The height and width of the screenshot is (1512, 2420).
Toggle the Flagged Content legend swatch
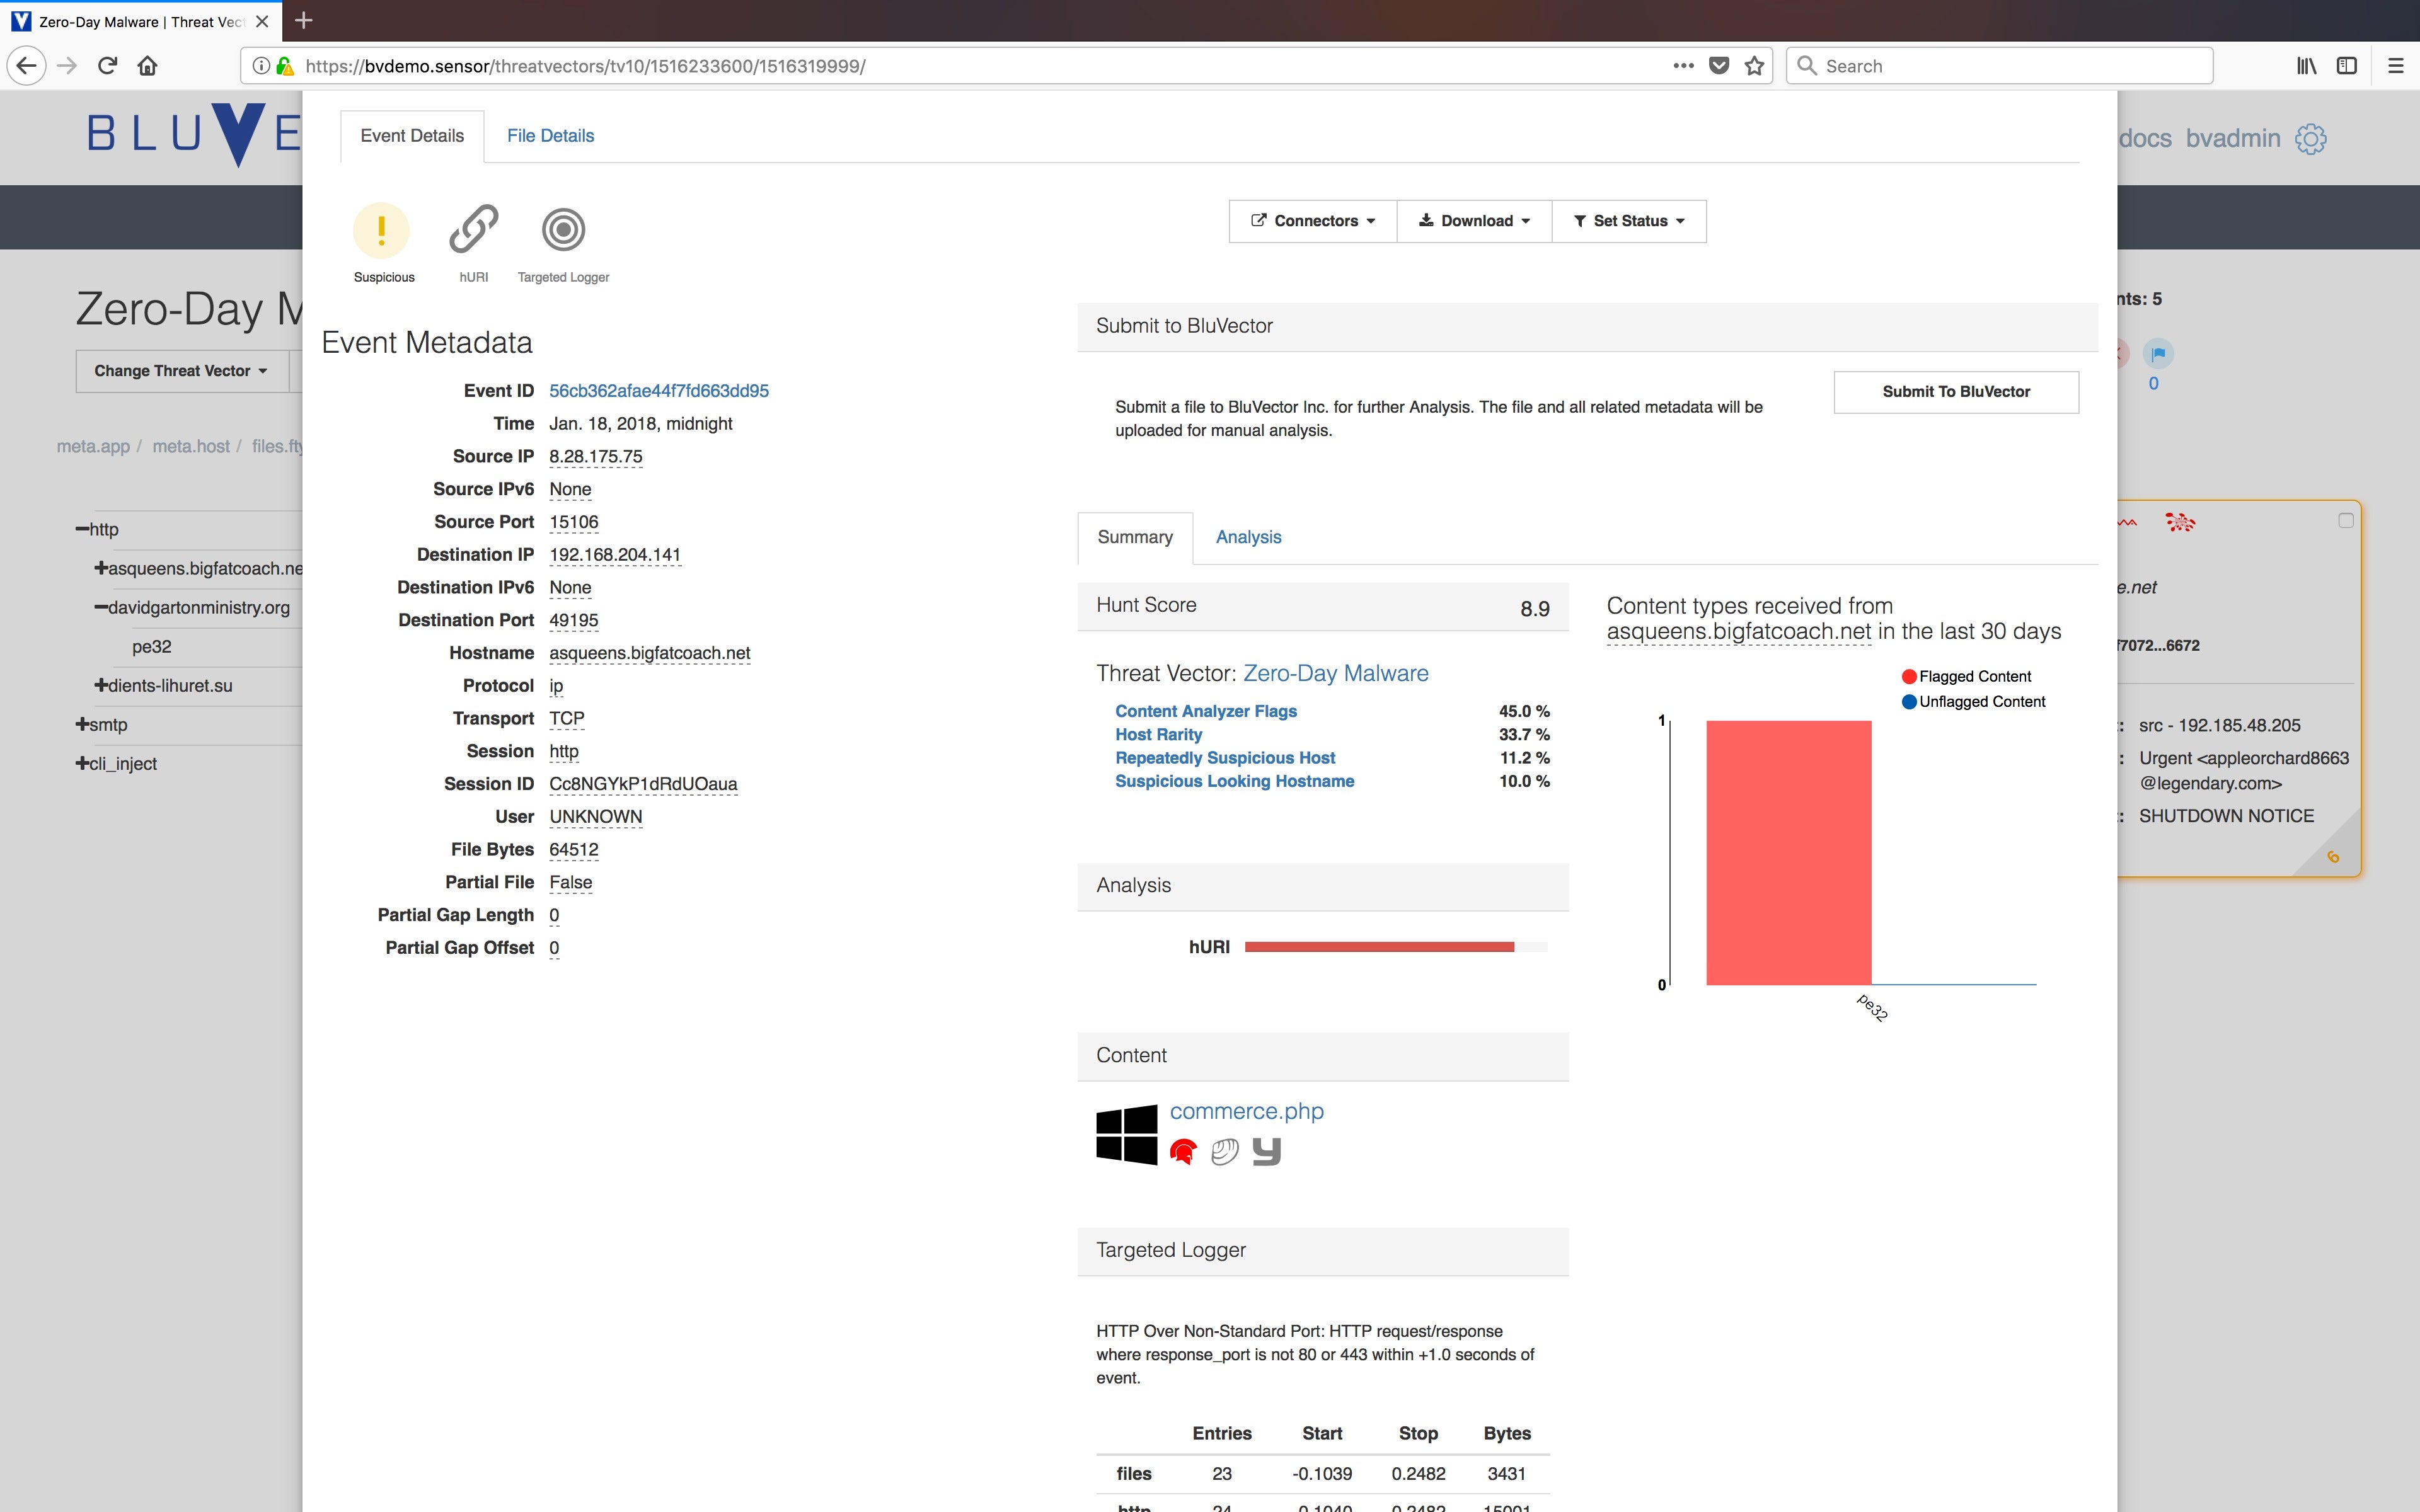(x=1908, y=677)
